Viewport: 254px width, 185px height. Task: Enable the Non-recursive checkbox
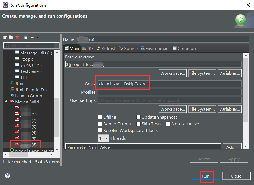point(168,124)
